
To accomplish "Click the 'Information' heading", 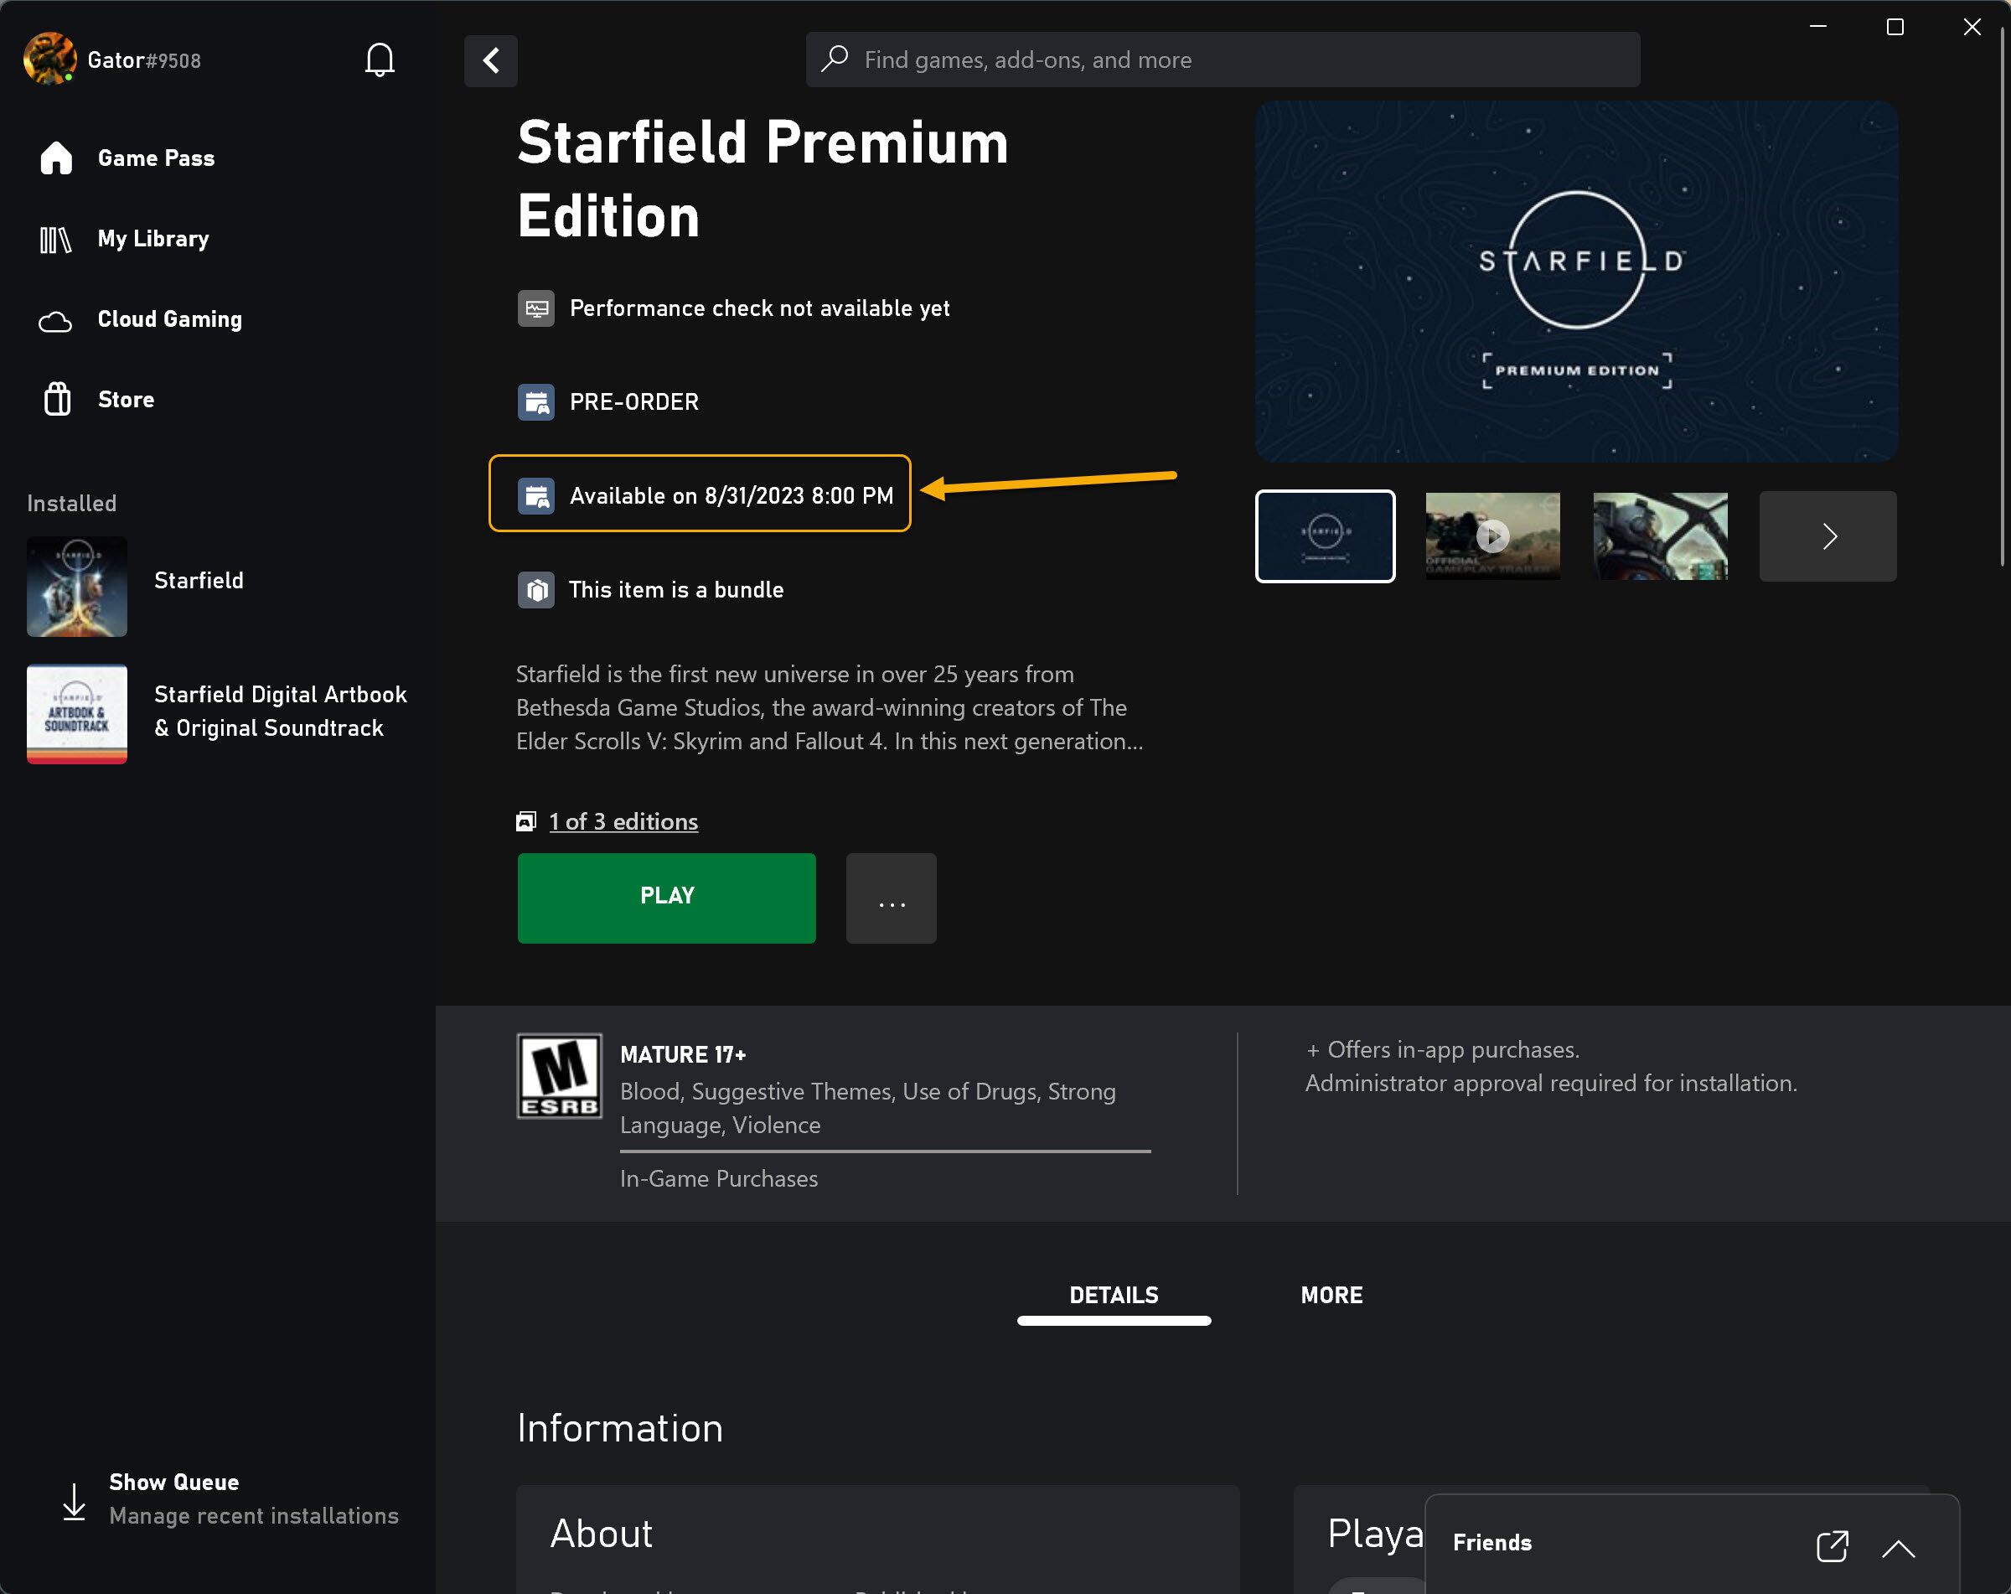I will click(x=620, y=1428).
